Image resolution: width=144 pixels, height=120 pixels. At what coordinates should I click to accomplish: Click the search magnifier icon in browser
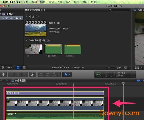[110, 10]
